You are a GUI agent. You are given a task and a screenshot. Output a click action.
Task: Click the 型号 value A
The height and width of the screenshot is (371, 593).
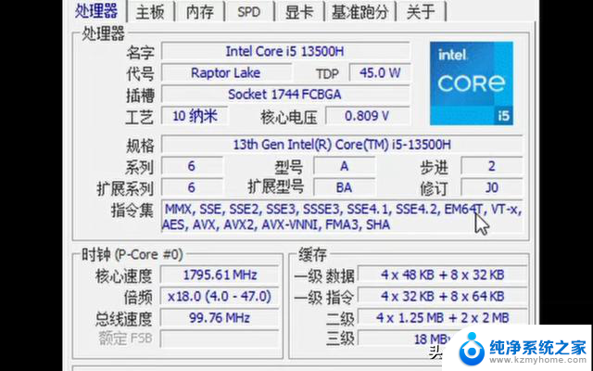tap(344, 166)
